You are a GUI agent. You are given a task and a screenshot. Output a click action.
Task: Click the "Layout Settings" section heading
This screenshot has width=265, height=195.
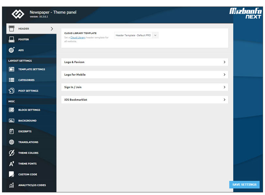(20, 61)
